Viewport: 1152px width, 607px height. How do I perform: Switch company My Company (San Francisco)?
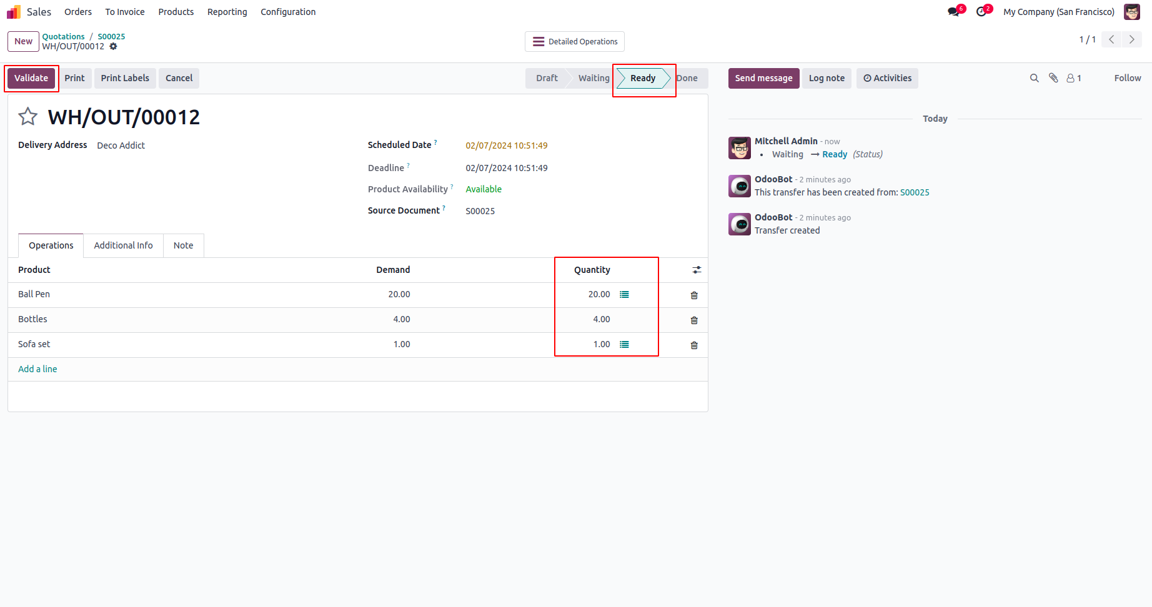1059,12
